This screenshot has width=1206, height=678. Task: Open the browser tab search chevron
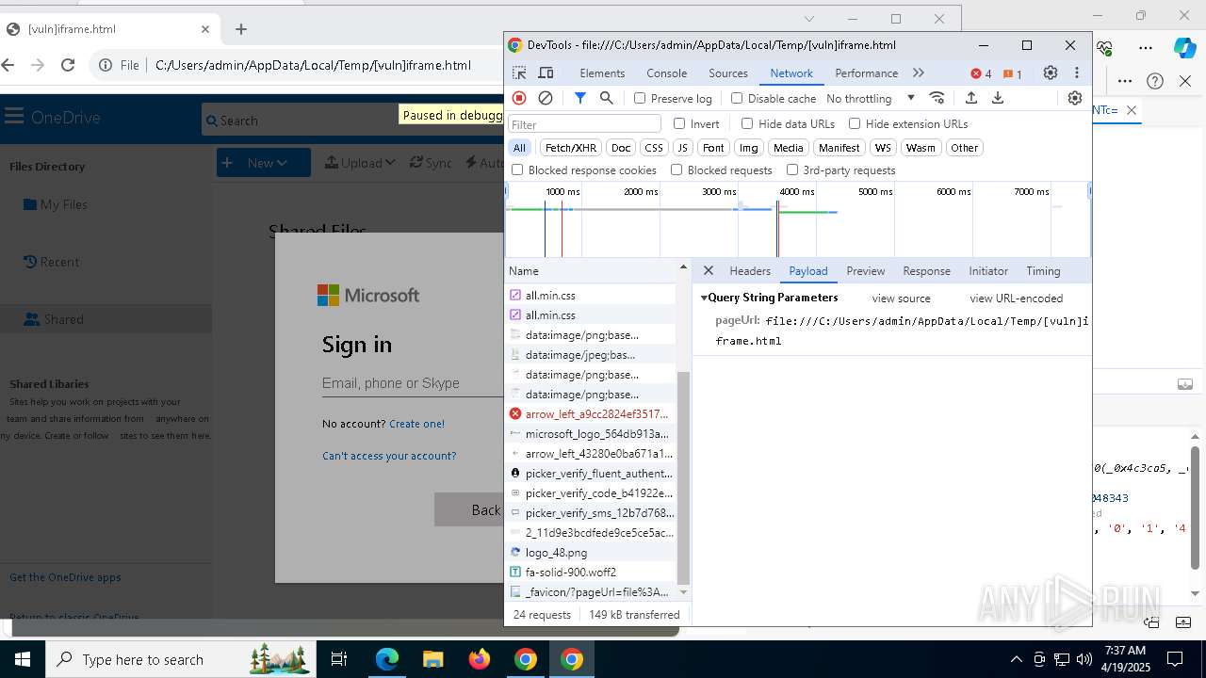(x=809, y=19)
